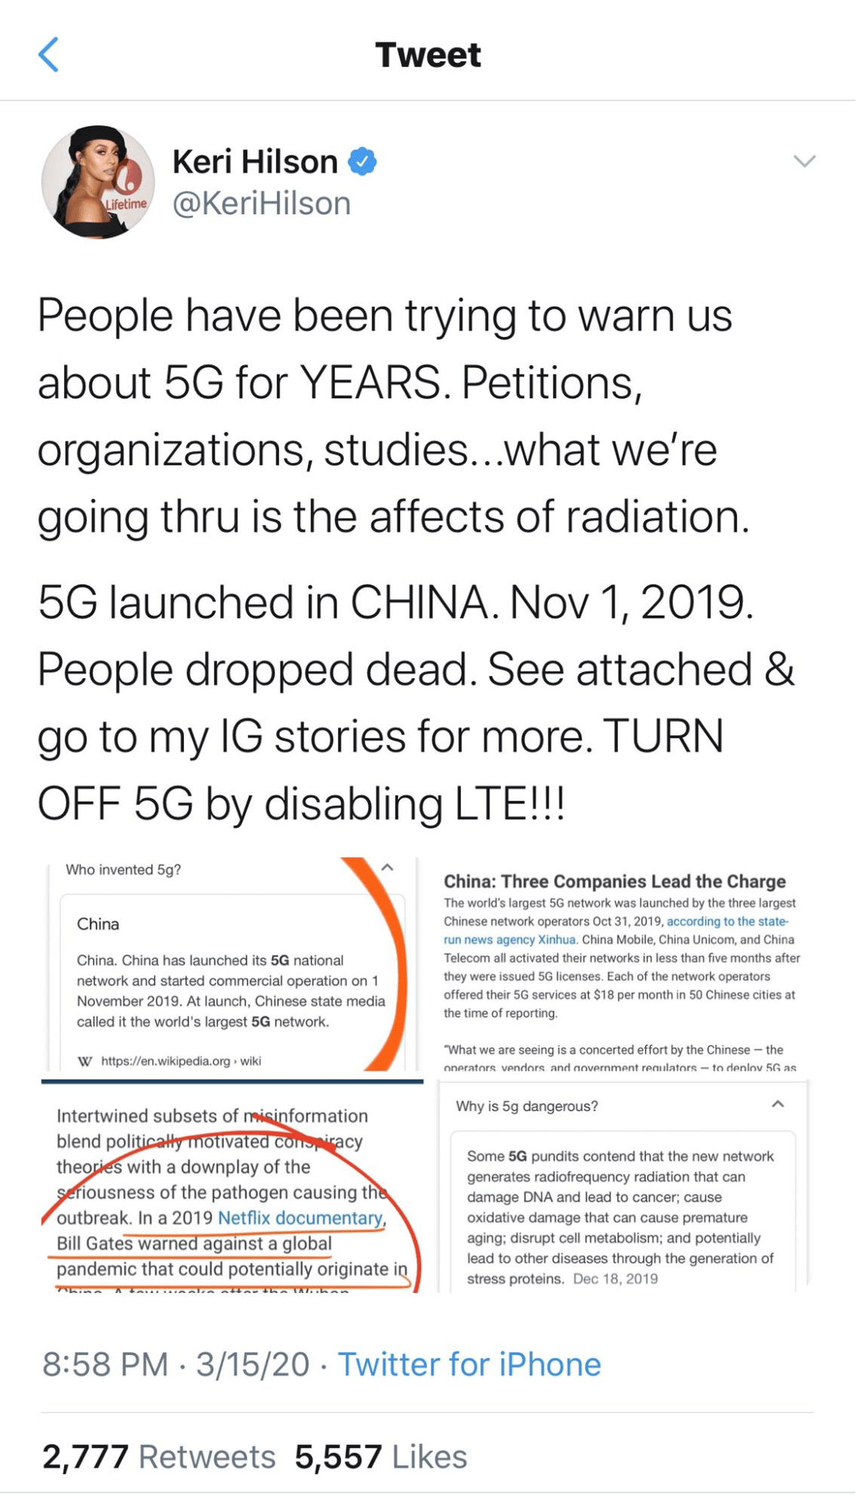Image resolution: width=856 pixels, height=1508 pixels.
Task: Tap the 8:58 PM 3/15/20 timestamp
Action: 176,1364
